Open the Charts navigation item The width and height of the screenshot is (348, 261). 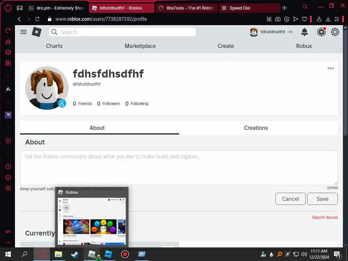54,46
